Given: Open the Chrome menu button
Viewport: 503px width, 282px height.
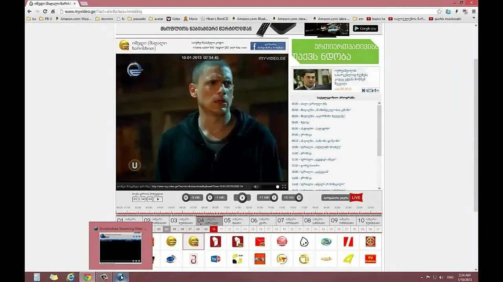Looking at the screenshot, I should pyautogui.click(x=474, y=11).
